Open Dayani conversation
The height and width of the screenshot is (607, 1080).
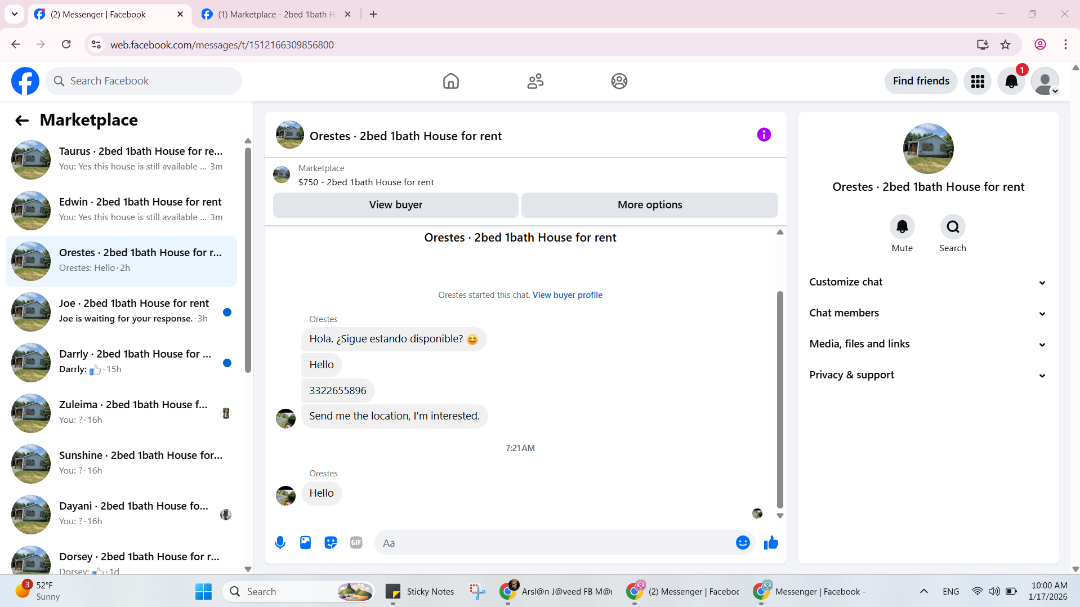[121, 514]
